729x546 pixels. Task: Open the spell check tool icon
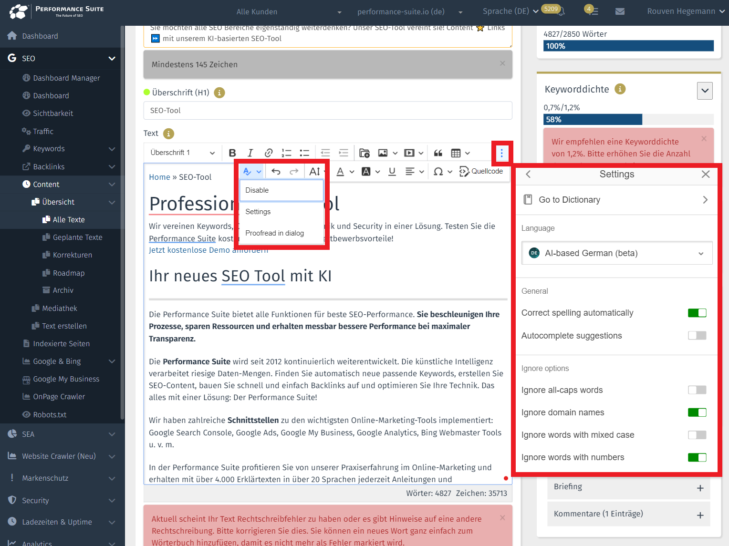[247, 172]
